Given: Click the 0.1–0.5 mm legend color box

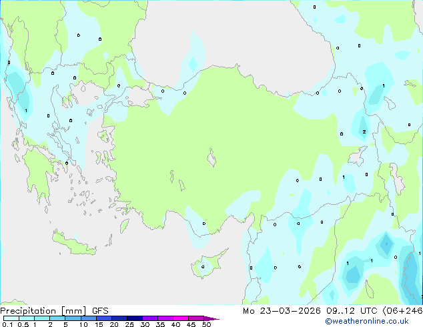Looking at the screenshot, I should click(11, 318).
